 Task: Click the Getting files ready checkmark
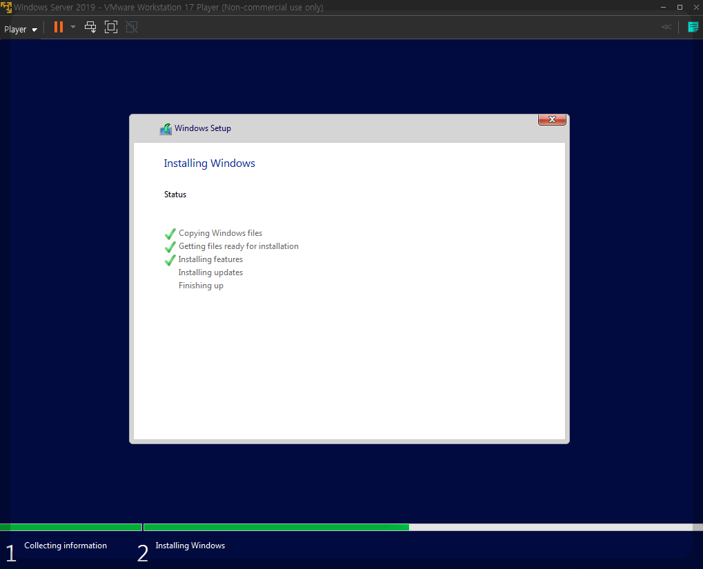[170, 247]
